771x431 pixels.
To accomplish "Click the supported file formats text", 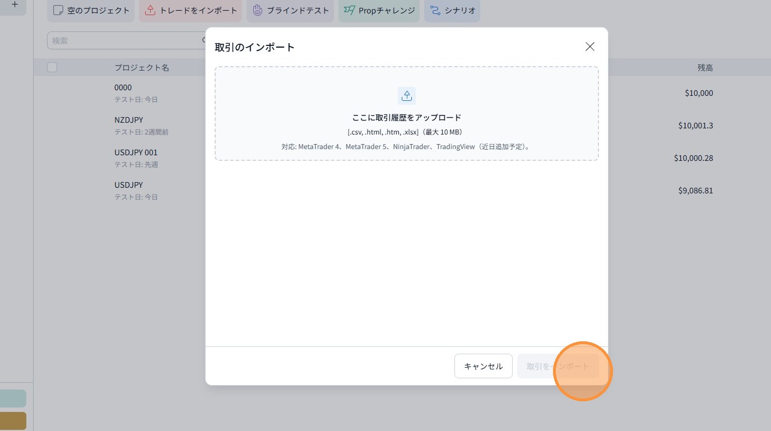I will (x=407, y=132).
